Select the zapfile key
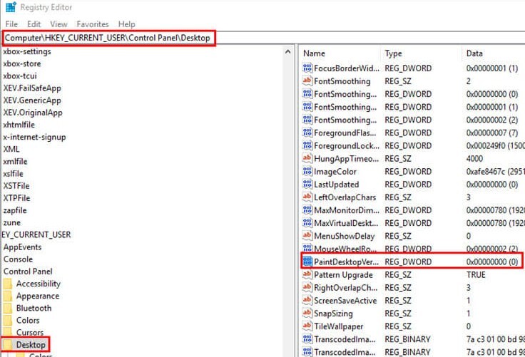This screenshot has width=525, height=357. (x=15, y=210)
